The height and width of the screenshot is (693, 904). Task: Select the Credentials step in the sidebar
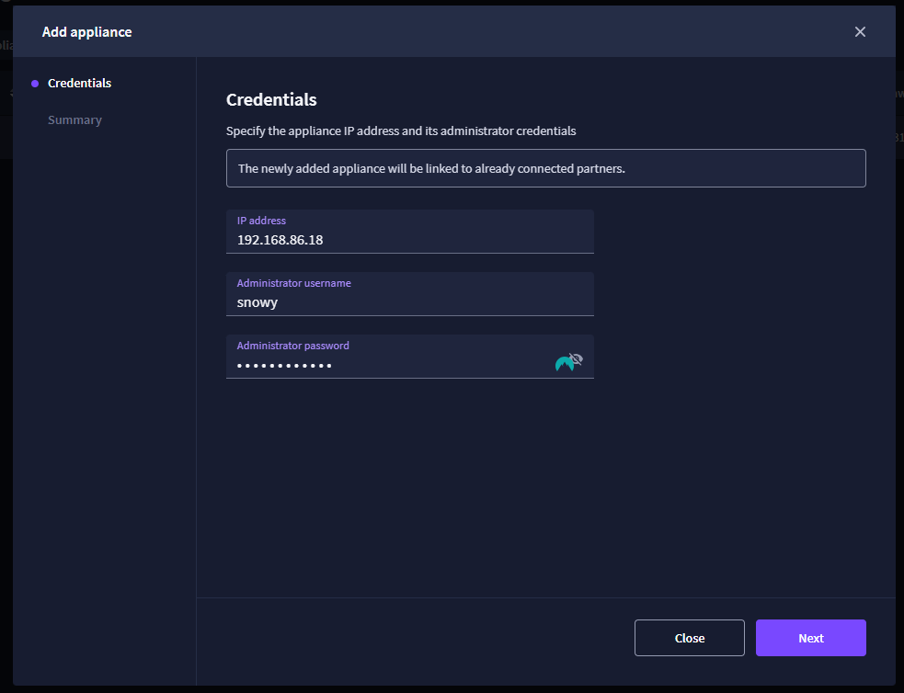(80, 83)
